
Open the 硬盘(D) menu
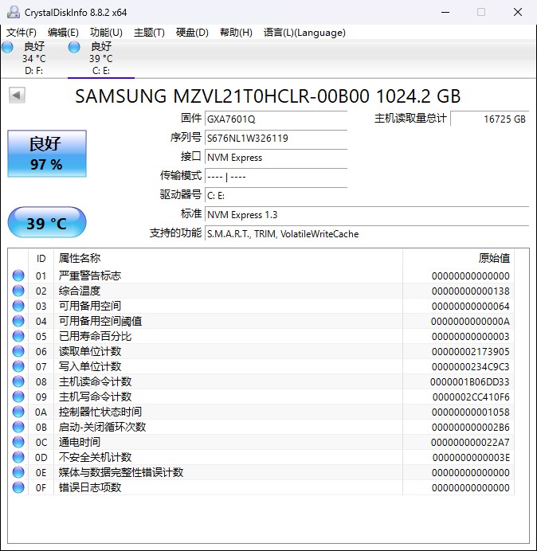(x=192, y=33)
